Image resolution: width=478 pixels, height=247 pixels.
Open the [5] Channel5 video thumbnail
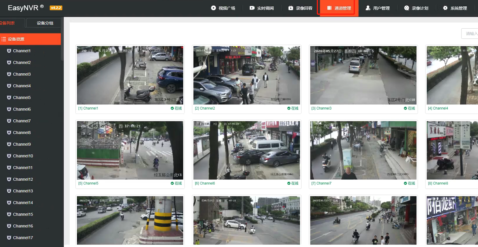130,150
